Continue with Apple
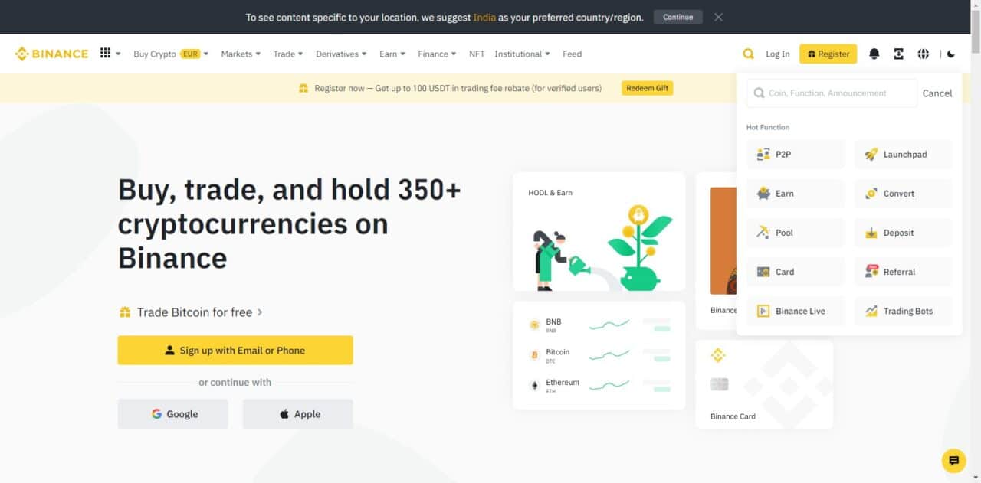Screen dimensions: 981x483 click(x=298, y=413)
